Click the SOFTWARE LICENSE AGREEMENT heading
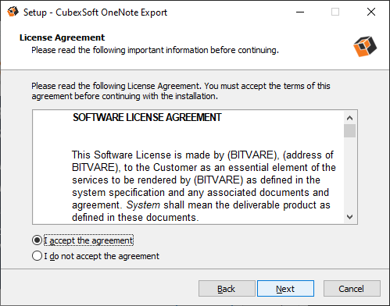The height and width of the screenshot is (306, 390). (147, 117)
